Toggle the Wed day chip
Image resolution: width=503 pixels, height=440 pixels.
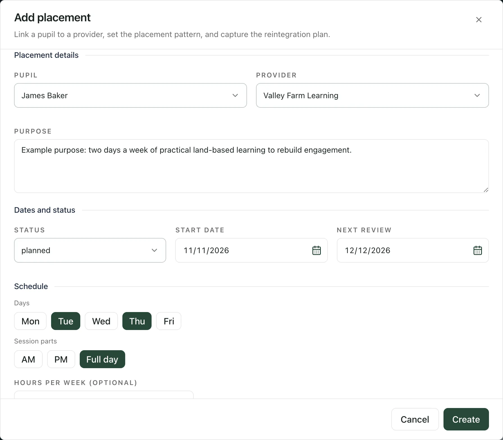tap(101, 321)
